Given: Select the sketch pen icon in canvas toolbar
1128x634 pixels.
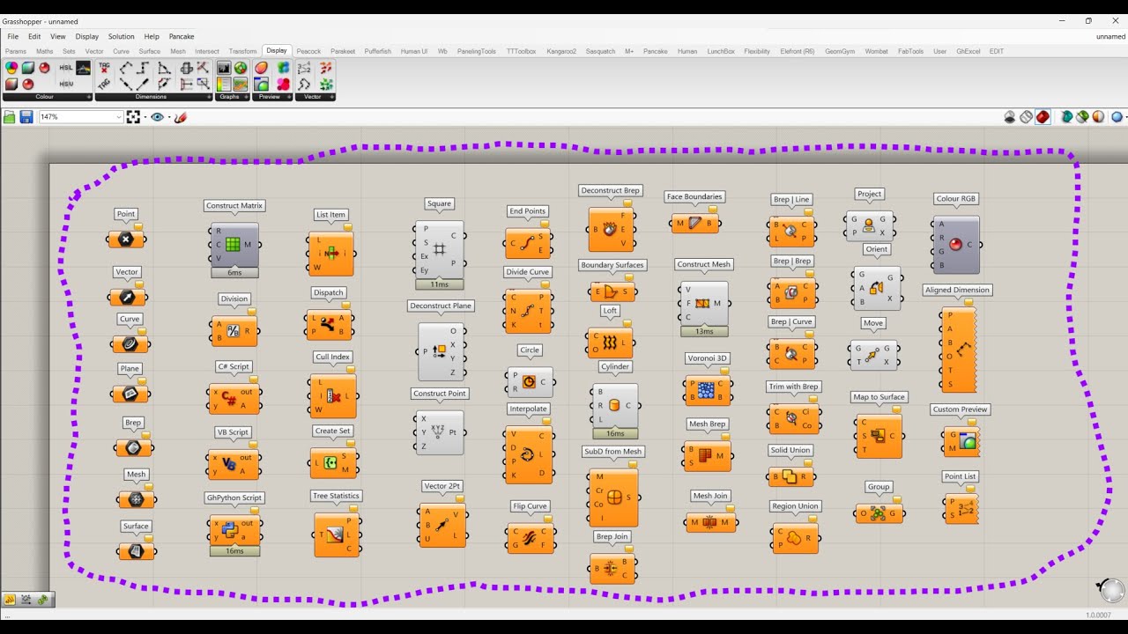Looking at the screenshot, I should pyautogui.click(x=180, y=117).
